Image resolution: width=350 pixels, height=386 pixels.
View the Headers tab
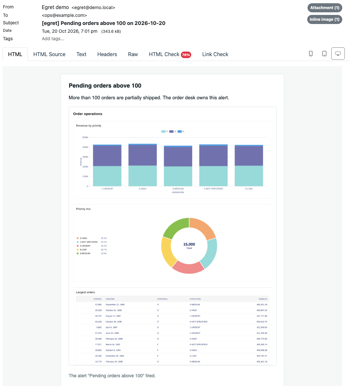(x=107, y=54)
